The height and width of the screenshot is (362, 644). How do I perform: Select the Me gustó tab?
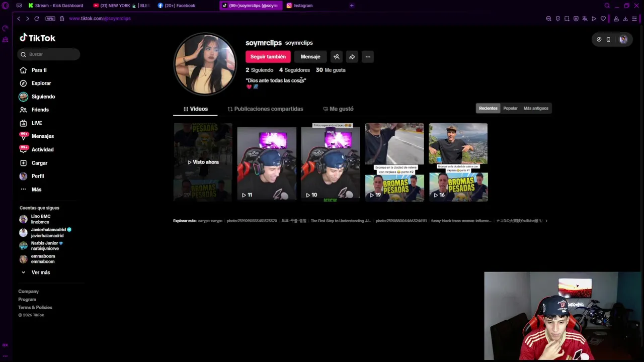coord(338,109)
